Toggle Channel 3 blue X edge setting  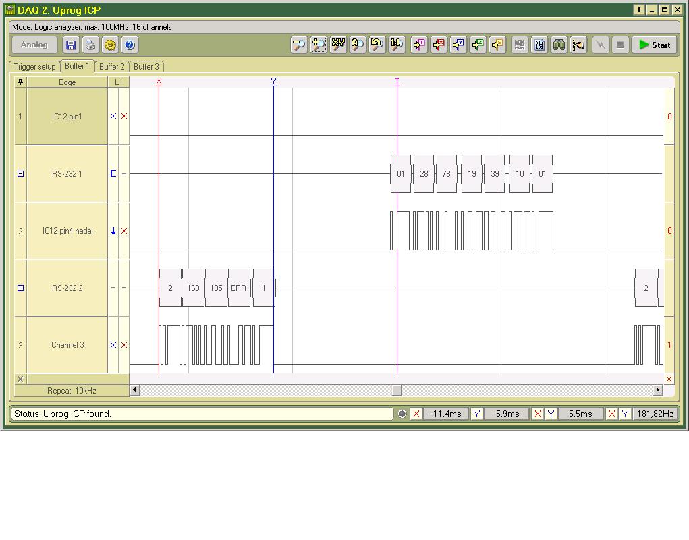click(113, 346)
